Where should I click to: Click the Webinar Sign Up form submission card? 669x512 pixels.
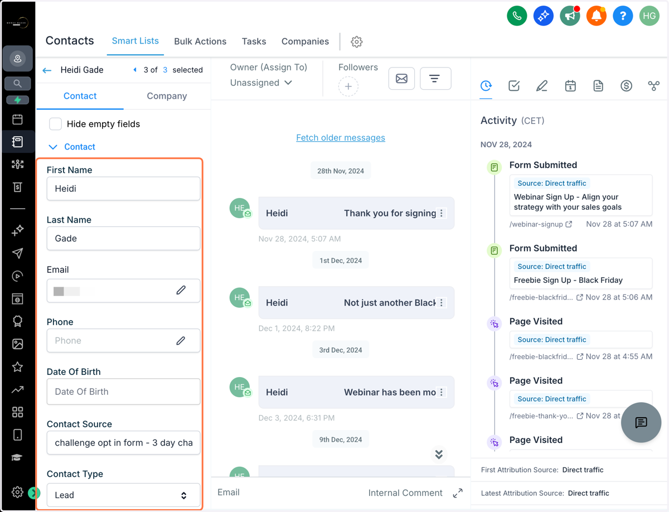(x=581, y=195)
